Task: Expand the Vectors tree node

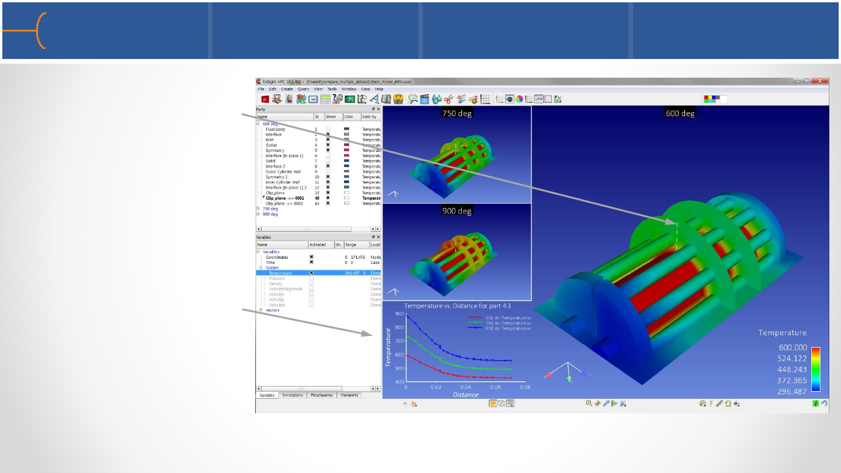Action: [x=261, y=309]
